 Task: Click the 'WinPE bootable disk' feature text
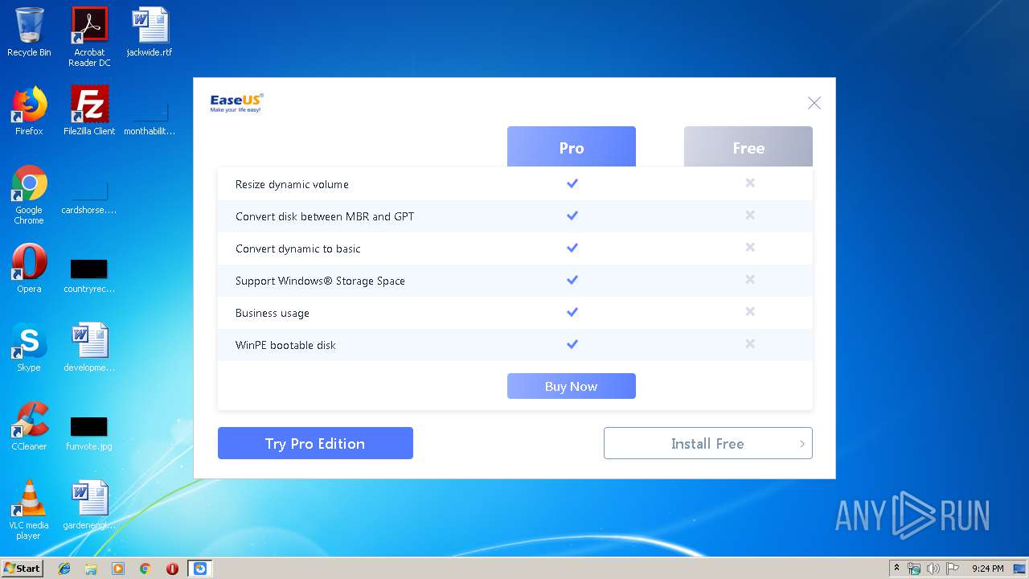[285, 345]
